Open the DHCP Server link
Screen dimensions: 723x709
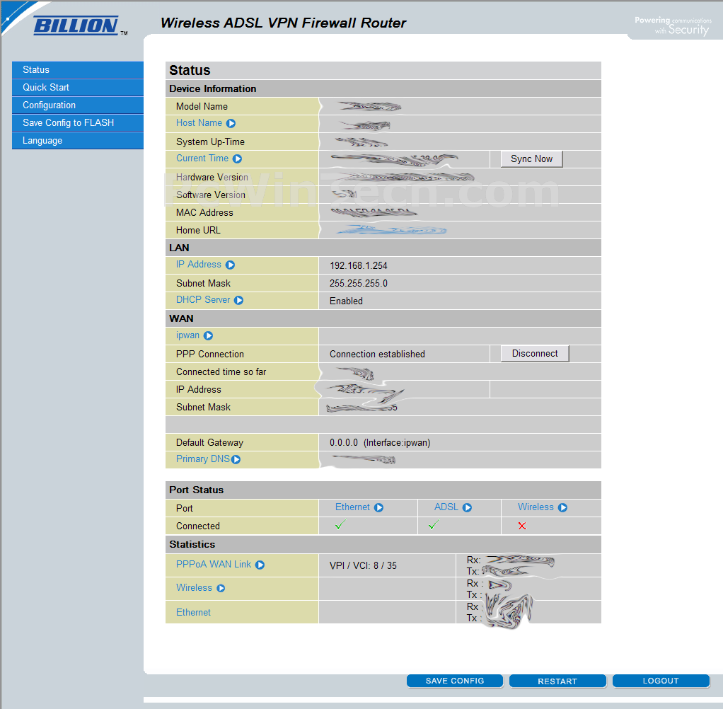(x=203, y=300)
